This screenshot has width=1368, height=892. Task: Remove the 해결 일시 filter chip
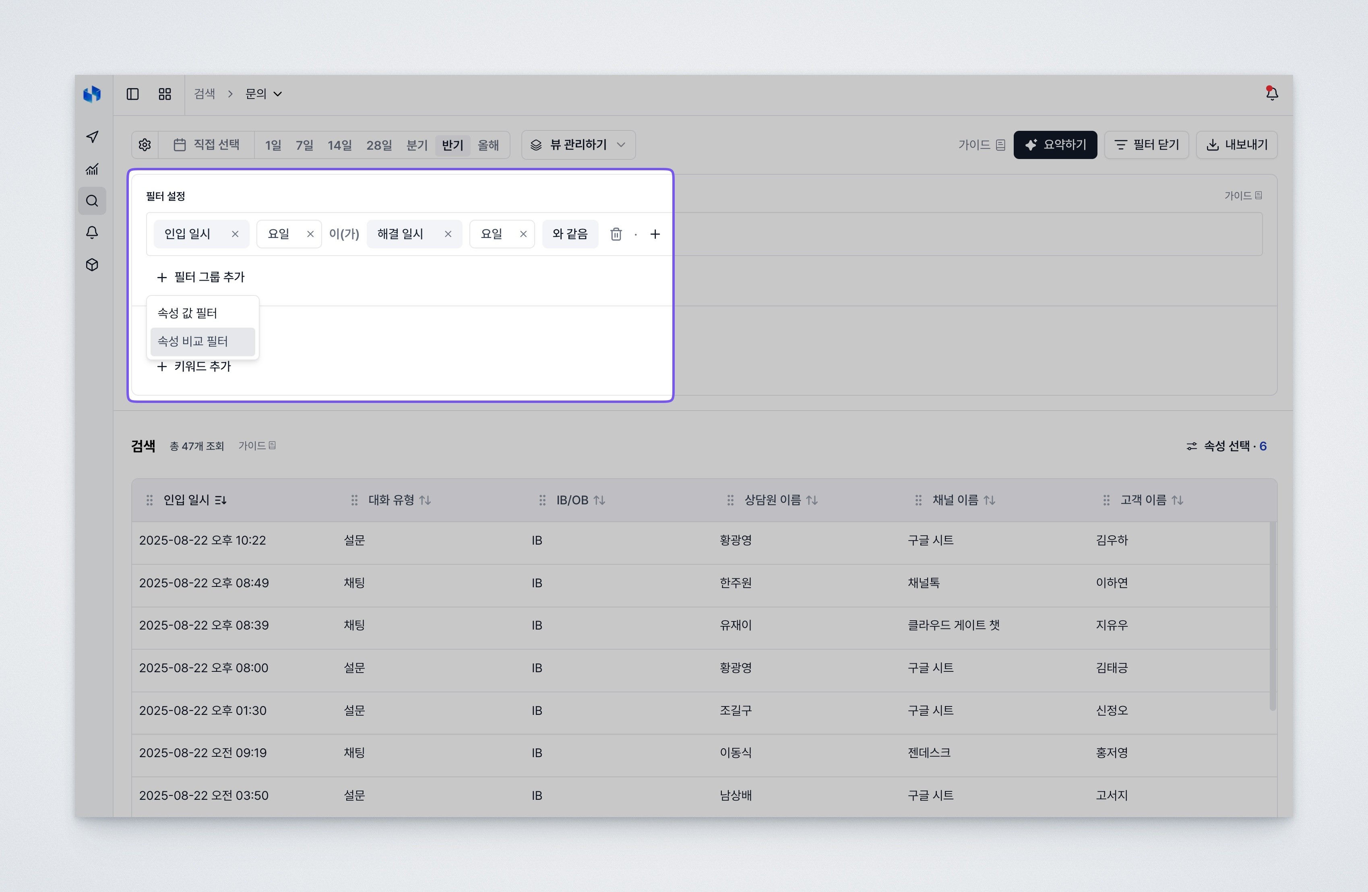pos(448,234)
